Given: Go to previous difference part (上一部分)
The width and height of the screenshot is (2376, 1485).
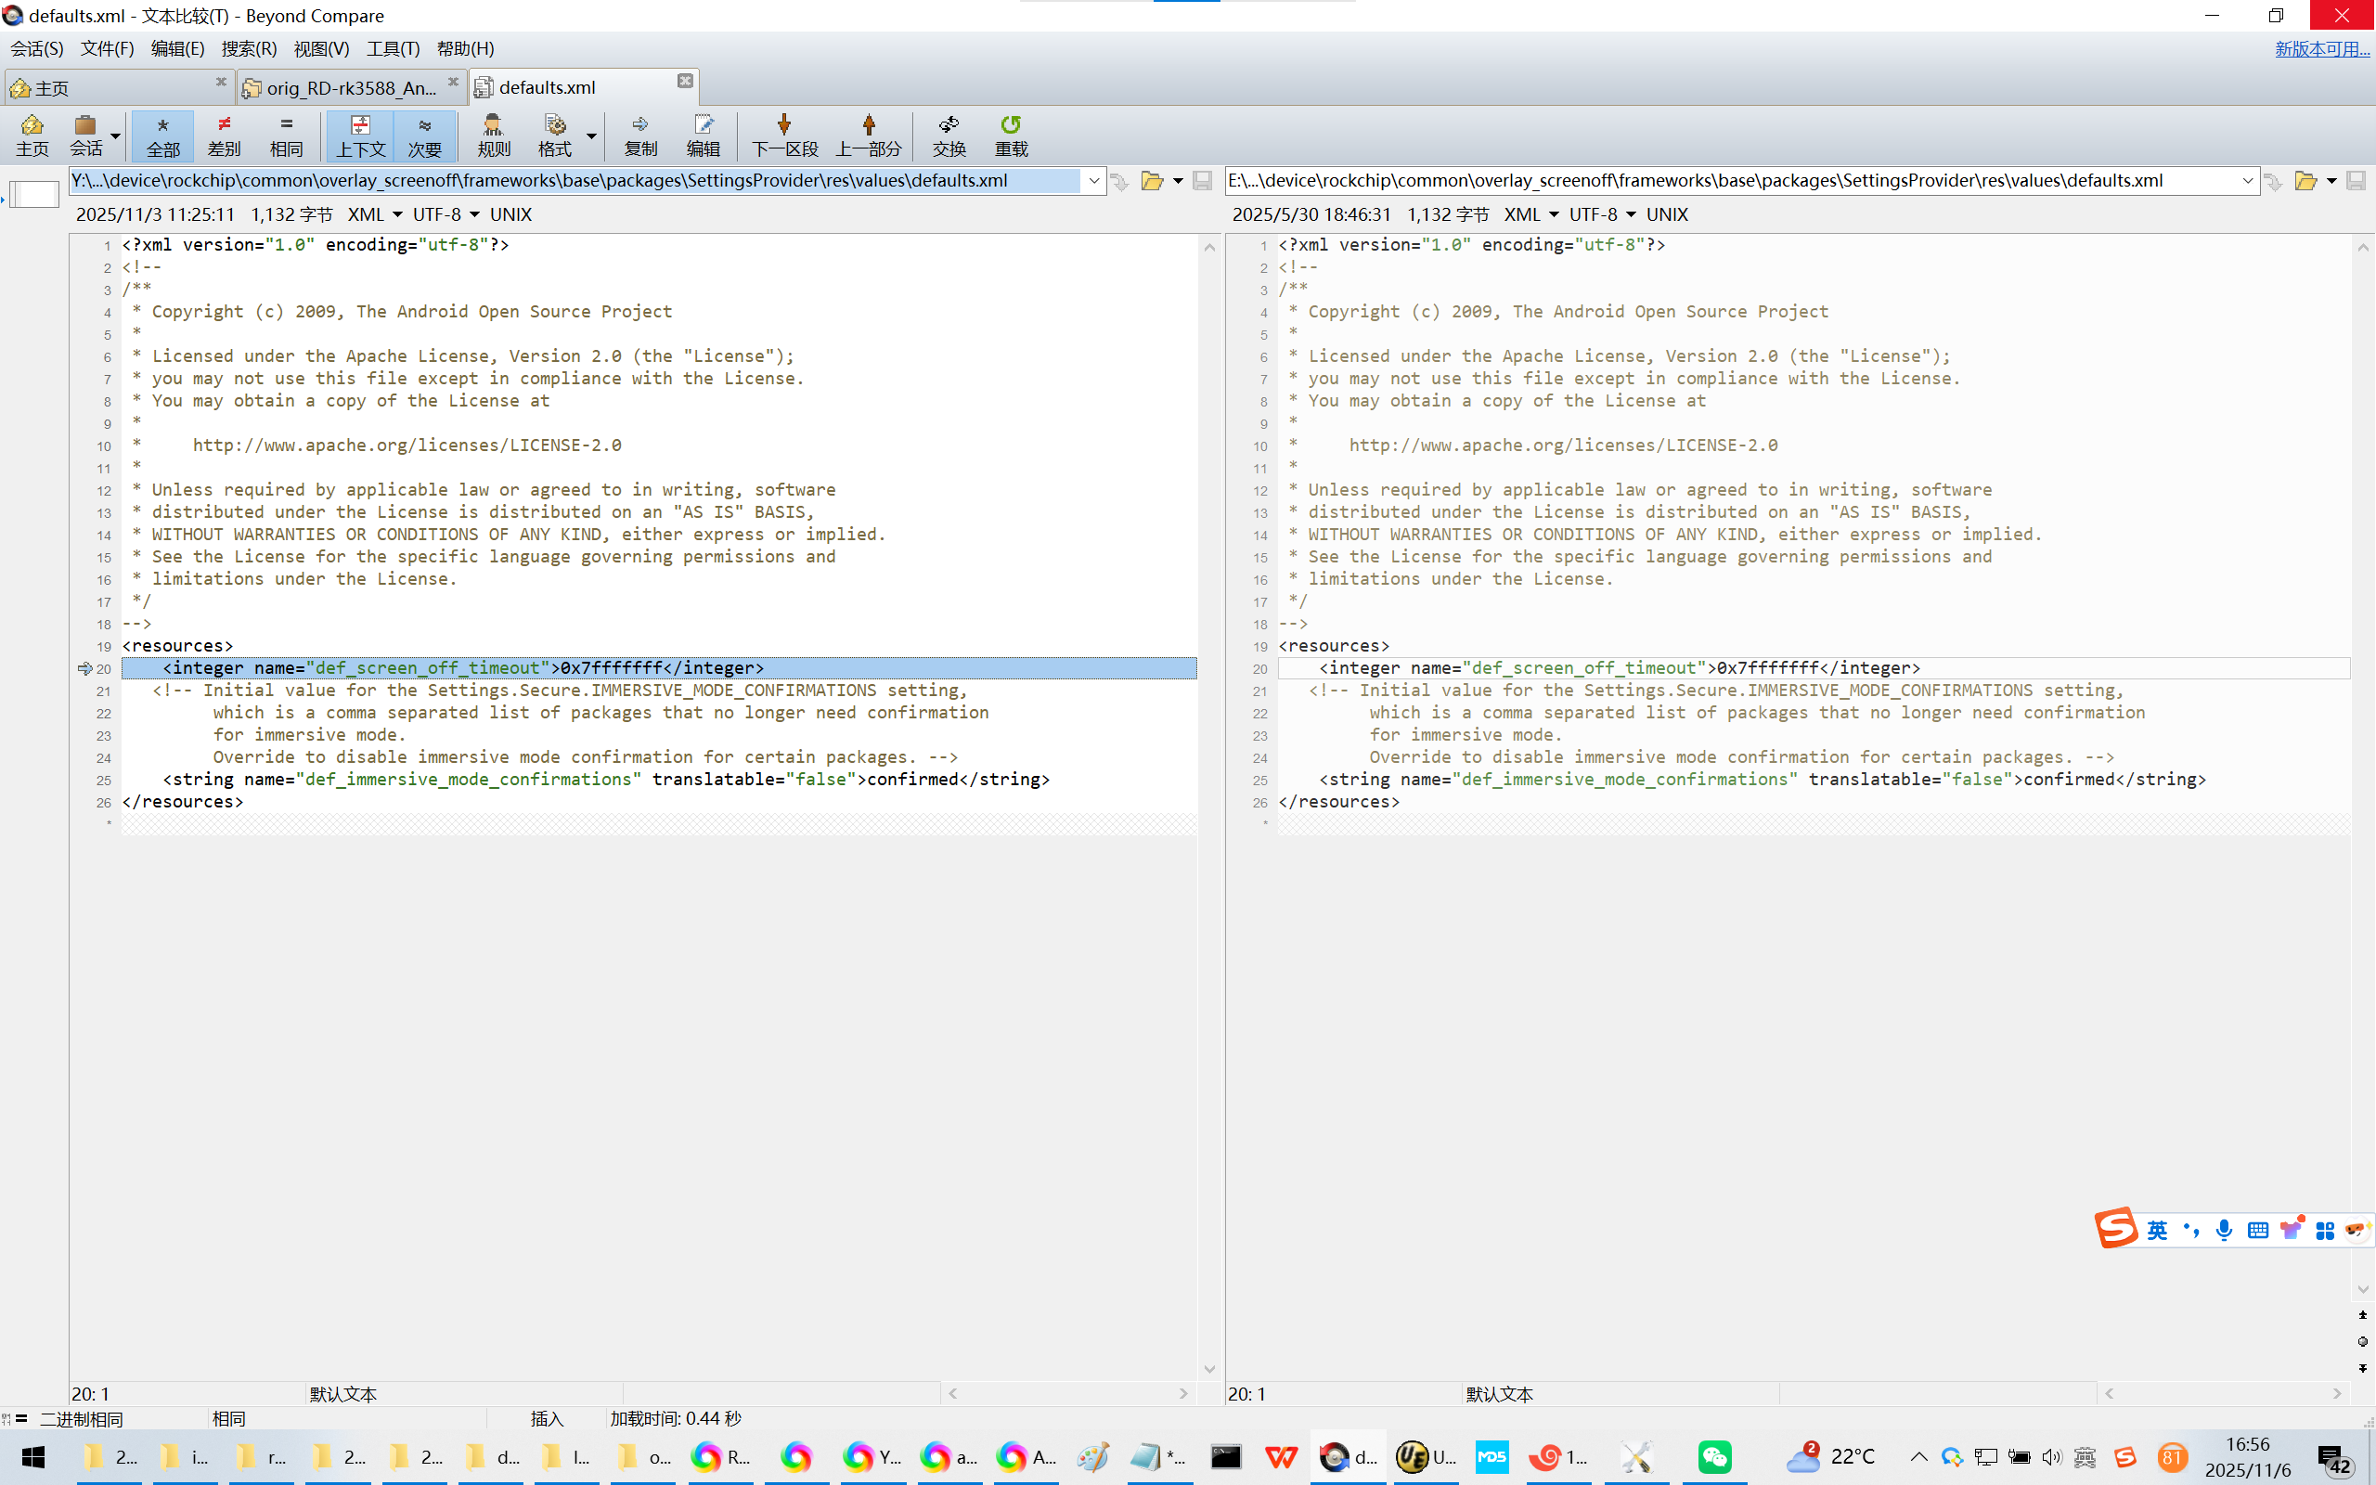Looking at the screenshot, I should point(868,135).
